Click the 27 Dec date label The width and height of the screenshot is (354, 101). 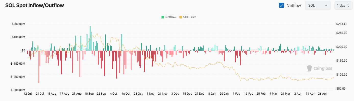(200, 94)
